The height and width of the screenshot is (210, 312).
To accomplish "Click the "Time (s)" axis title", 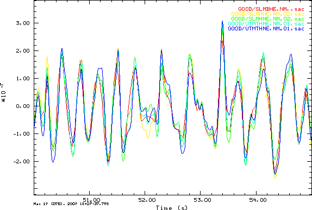I will [172, 208].
